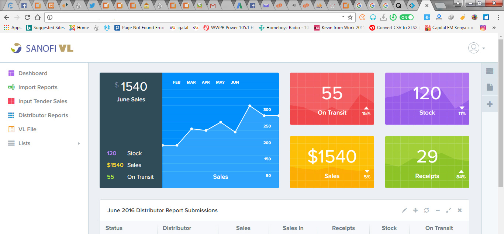Select MAY label on sales chart
Viewport: 504px width, 234px height.
[x=220, y=82]
